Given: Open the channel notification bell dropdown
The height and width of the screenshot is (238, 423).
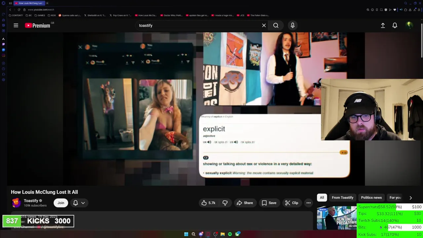Looking at the screenshot, I should (79, 203).
